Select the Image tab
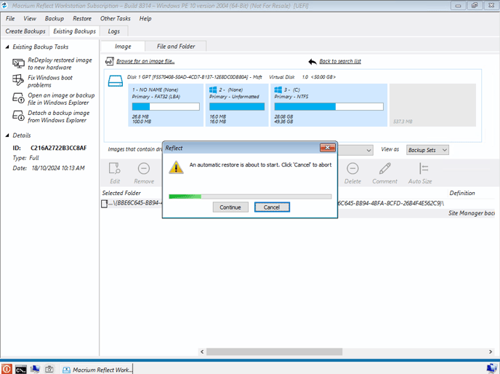The image size is (500, 374). point(123,47)
